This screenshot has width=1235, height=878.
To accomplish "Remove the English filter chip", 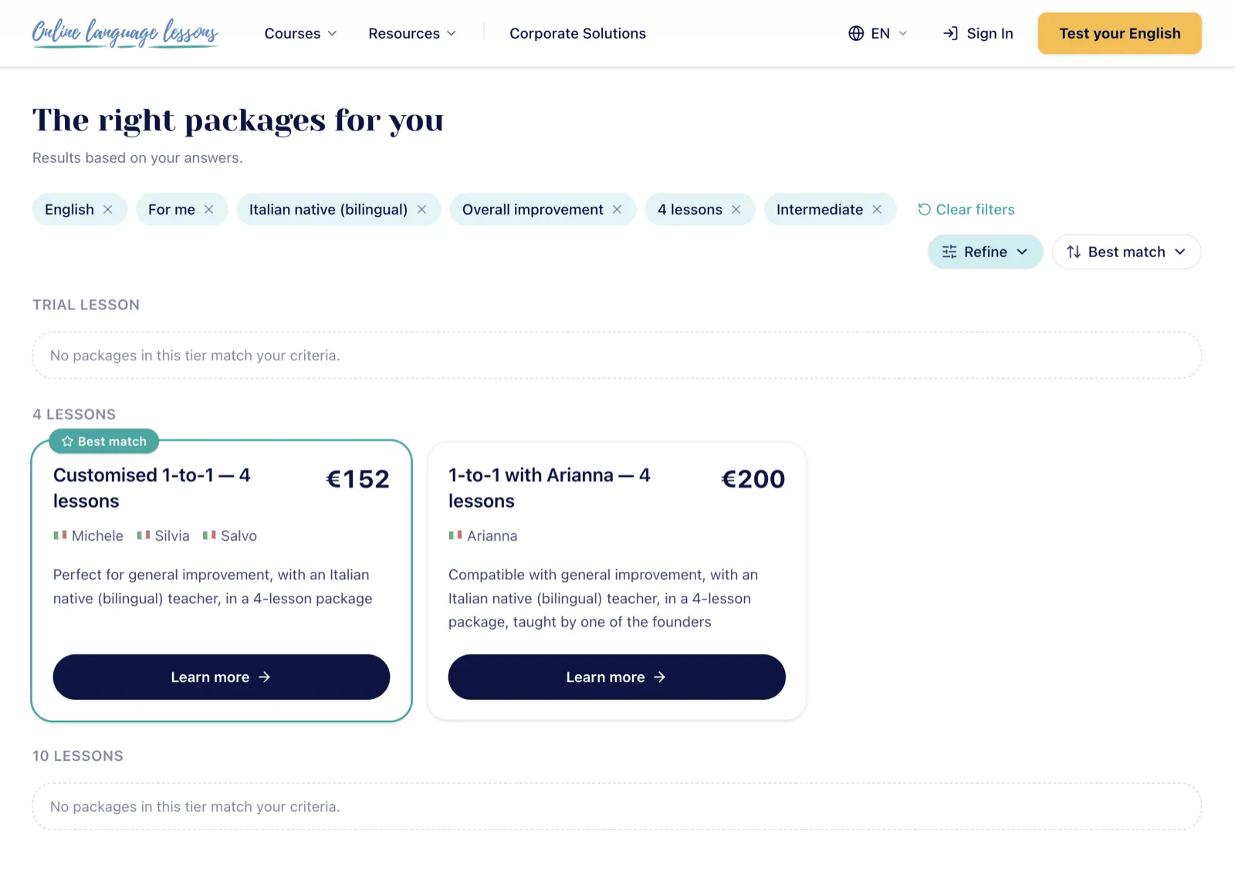I will click(x=108, y=210).
